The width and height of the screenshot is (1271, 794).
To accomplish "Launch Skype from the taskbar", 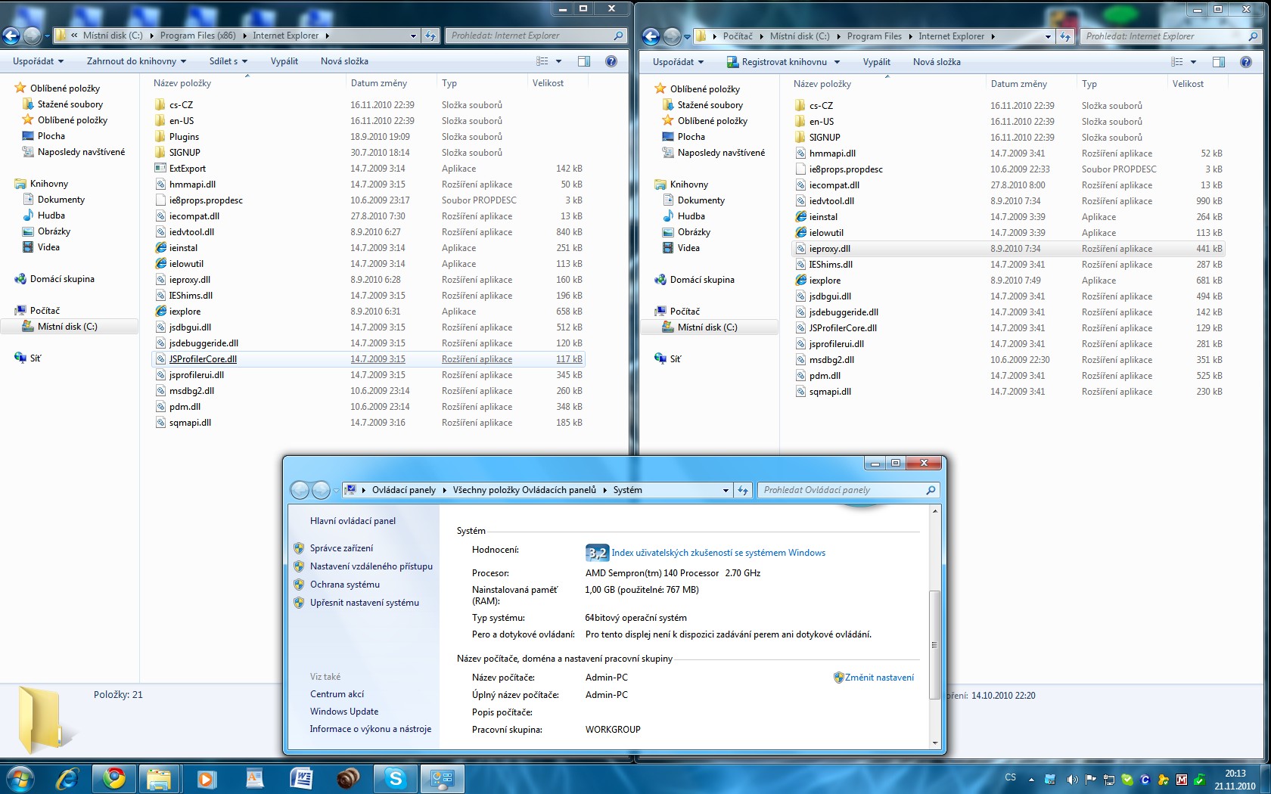I will pyautogui.click(x=395, y=778).
